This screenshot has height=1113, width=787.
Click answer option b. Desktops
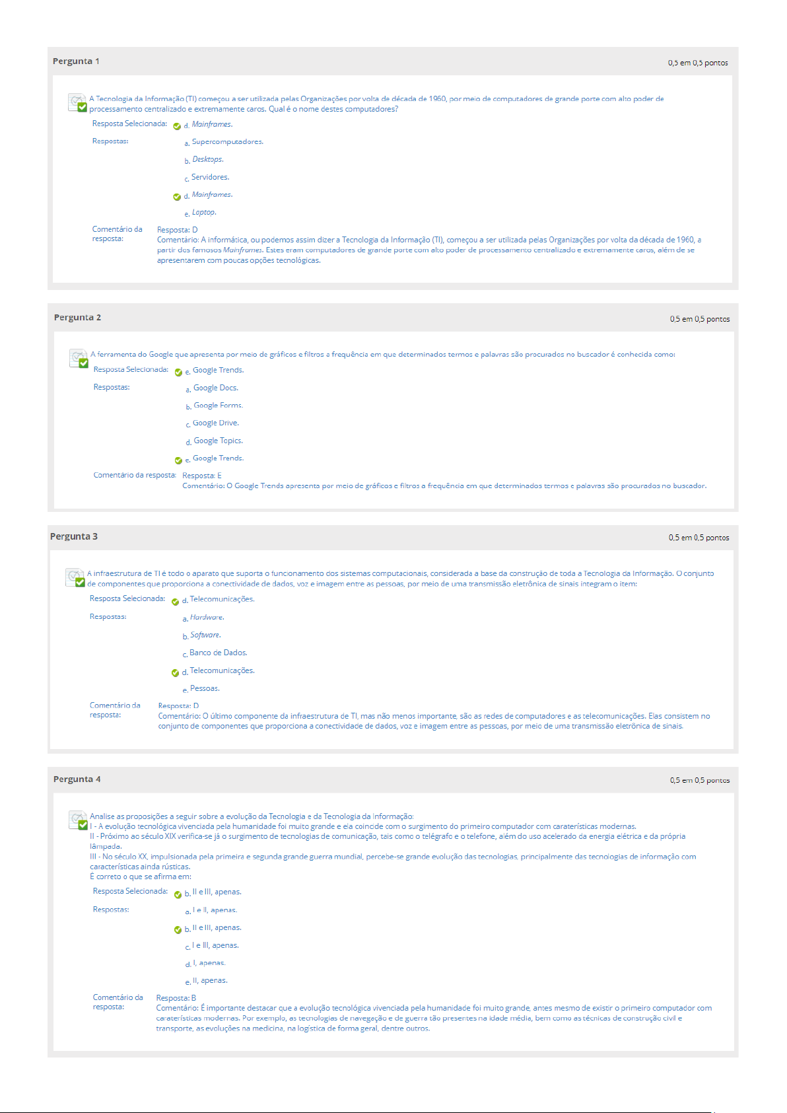204,160
